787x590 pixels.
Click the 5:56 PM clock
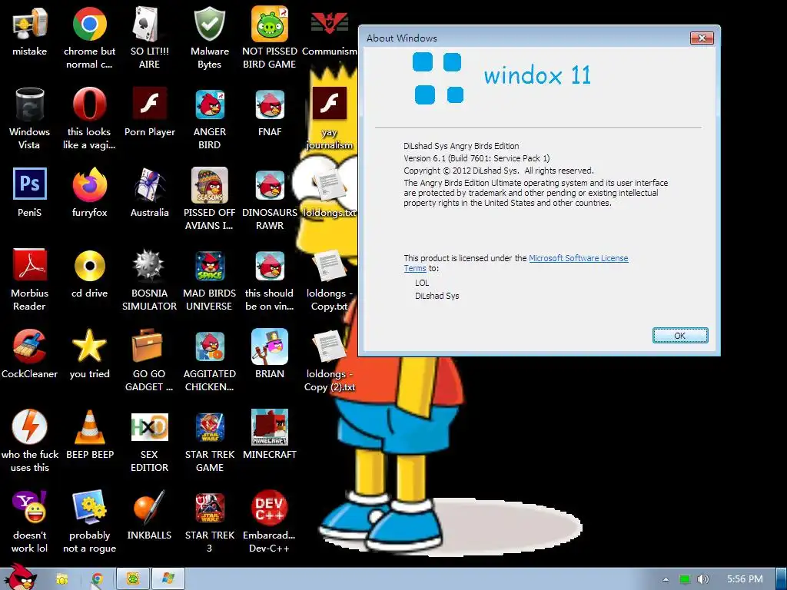(745, 579)
